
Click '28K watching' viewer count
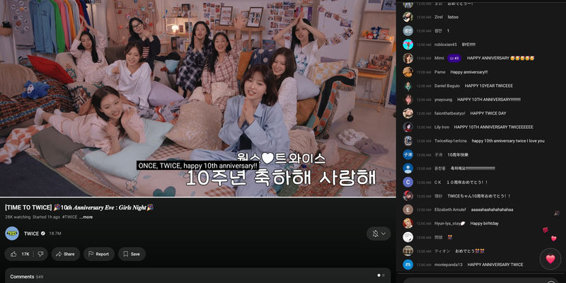(18, 217)
